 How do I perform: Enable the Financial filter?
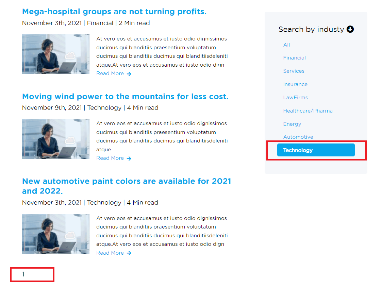point(295,58)
